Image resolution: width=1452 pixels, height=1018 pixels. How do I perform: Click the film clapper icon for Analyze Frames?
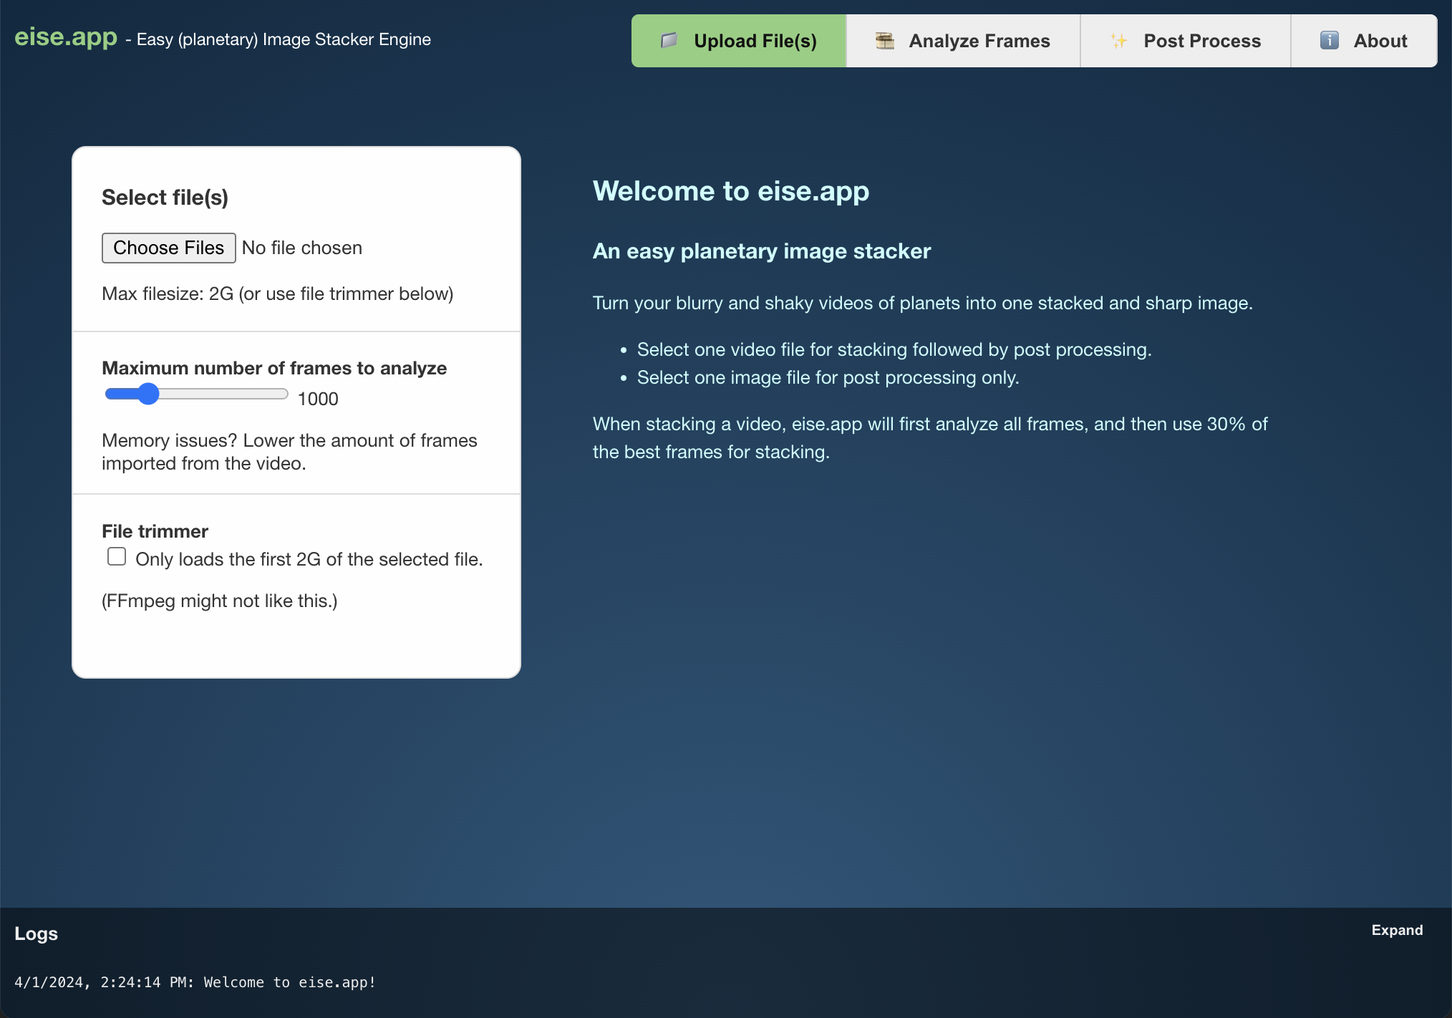point(885,41)
